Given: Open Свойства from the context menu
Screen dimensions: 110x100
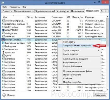Looking at the screenshot, I should pos(79,78).
